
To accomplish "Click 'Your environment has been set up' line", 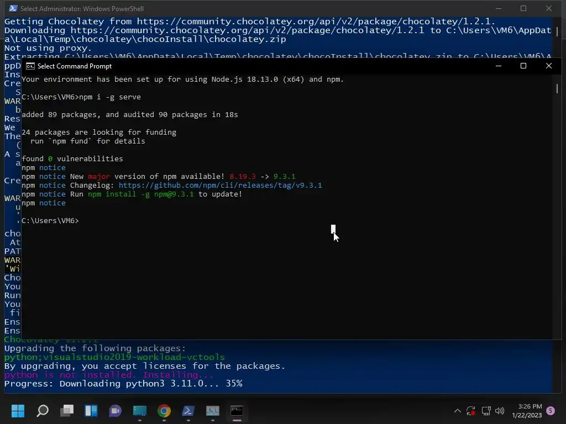I will pos(182,79).
